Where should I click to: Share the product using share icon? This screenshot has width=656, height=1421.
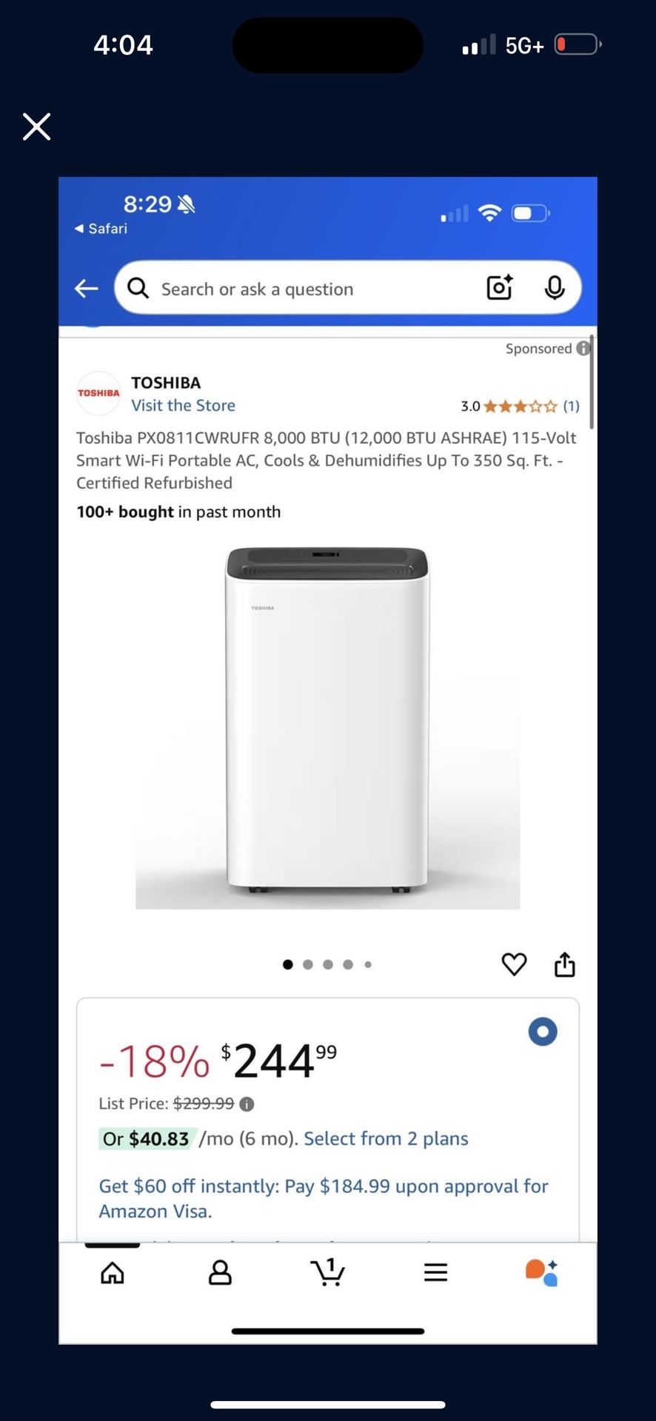click(565, 964)
